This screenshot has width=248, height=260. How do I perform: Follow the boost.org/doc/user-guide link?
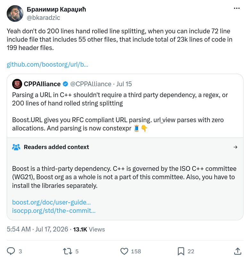tap(51, 202)
